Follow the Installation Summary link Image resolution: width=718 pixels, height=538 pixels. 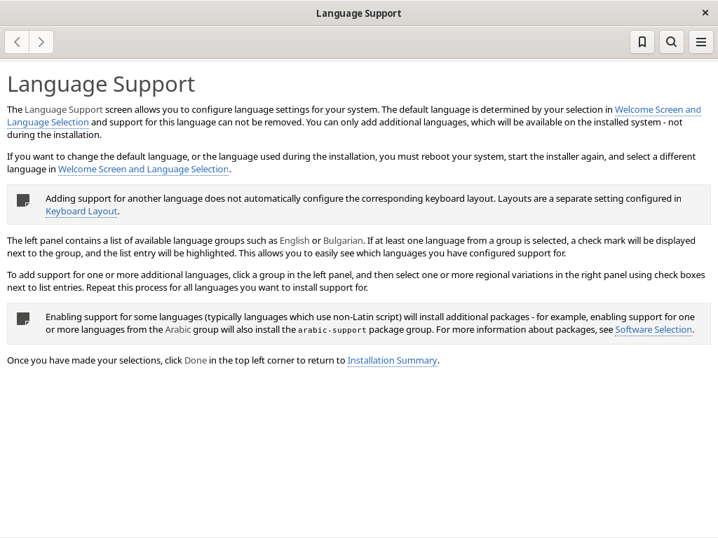pos(393,361)
